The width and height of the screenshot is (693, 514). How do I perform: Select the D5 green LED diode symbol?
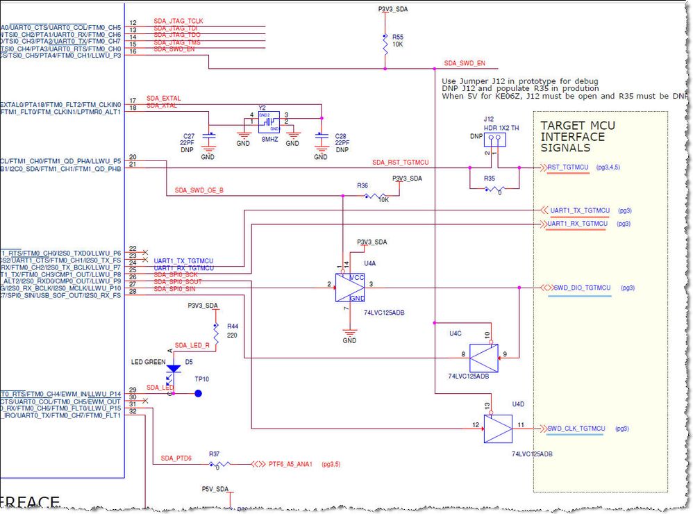click(x=173, y=369)
